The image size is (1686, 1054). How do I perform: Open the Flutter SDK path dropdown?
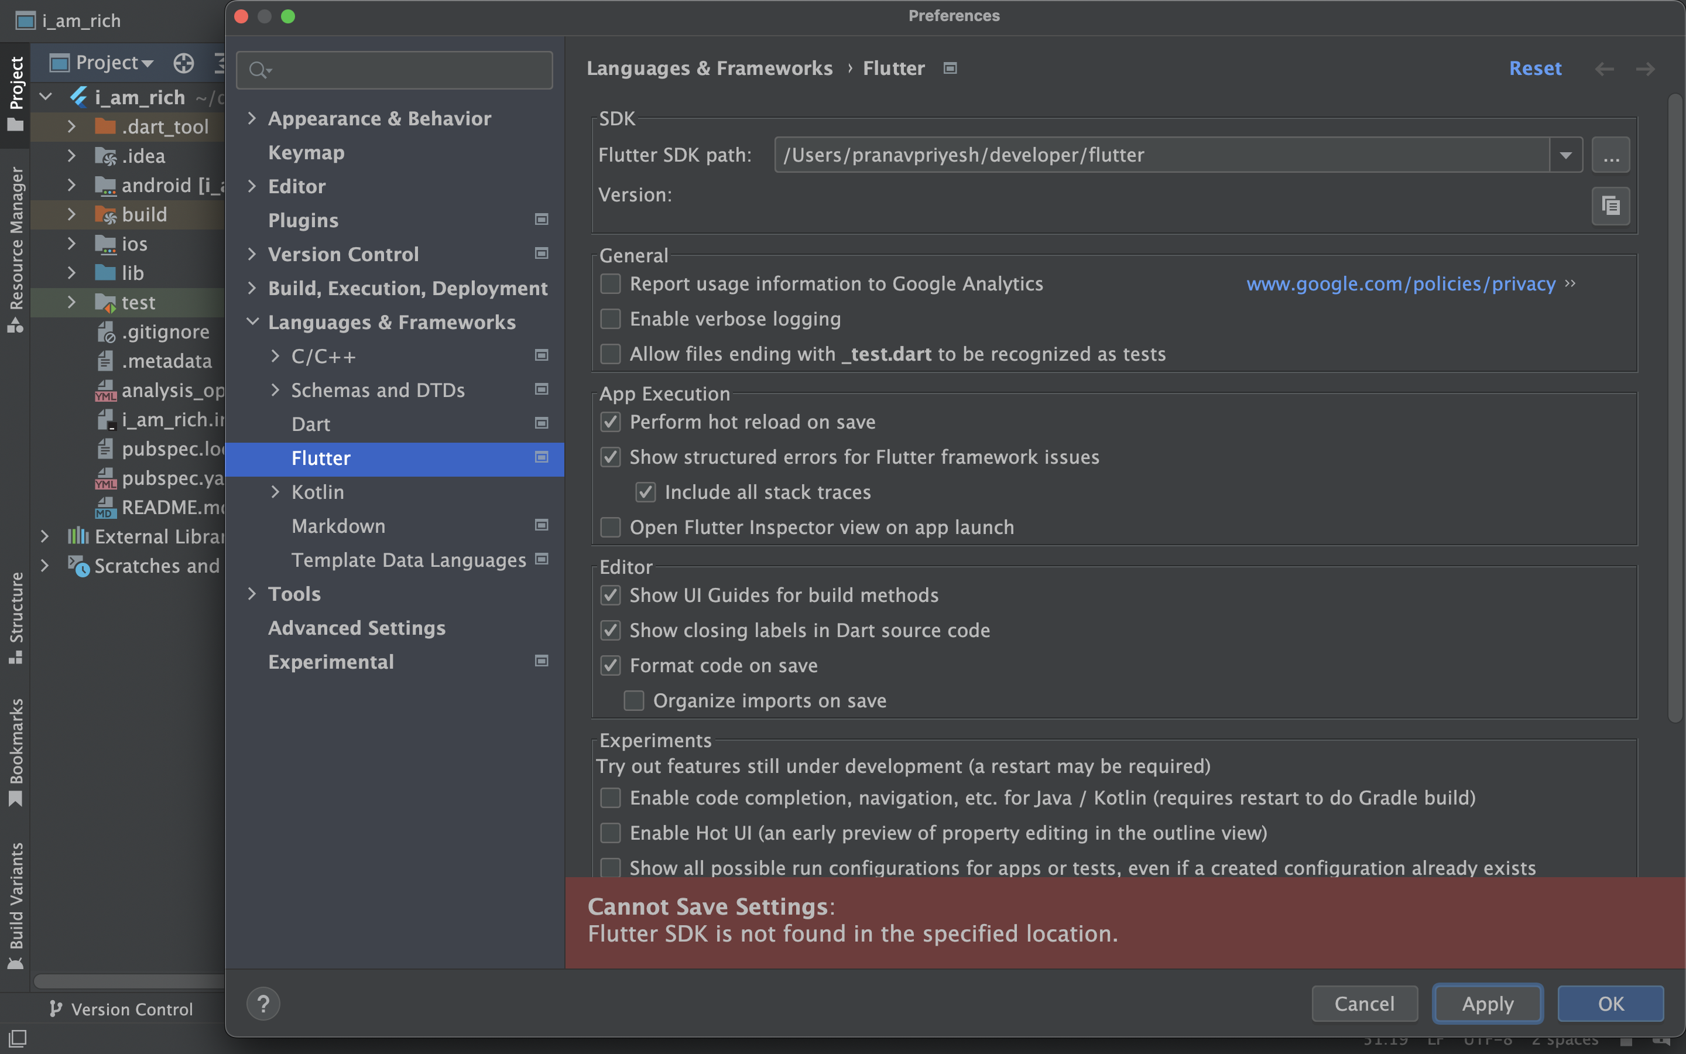[1565, 155]
